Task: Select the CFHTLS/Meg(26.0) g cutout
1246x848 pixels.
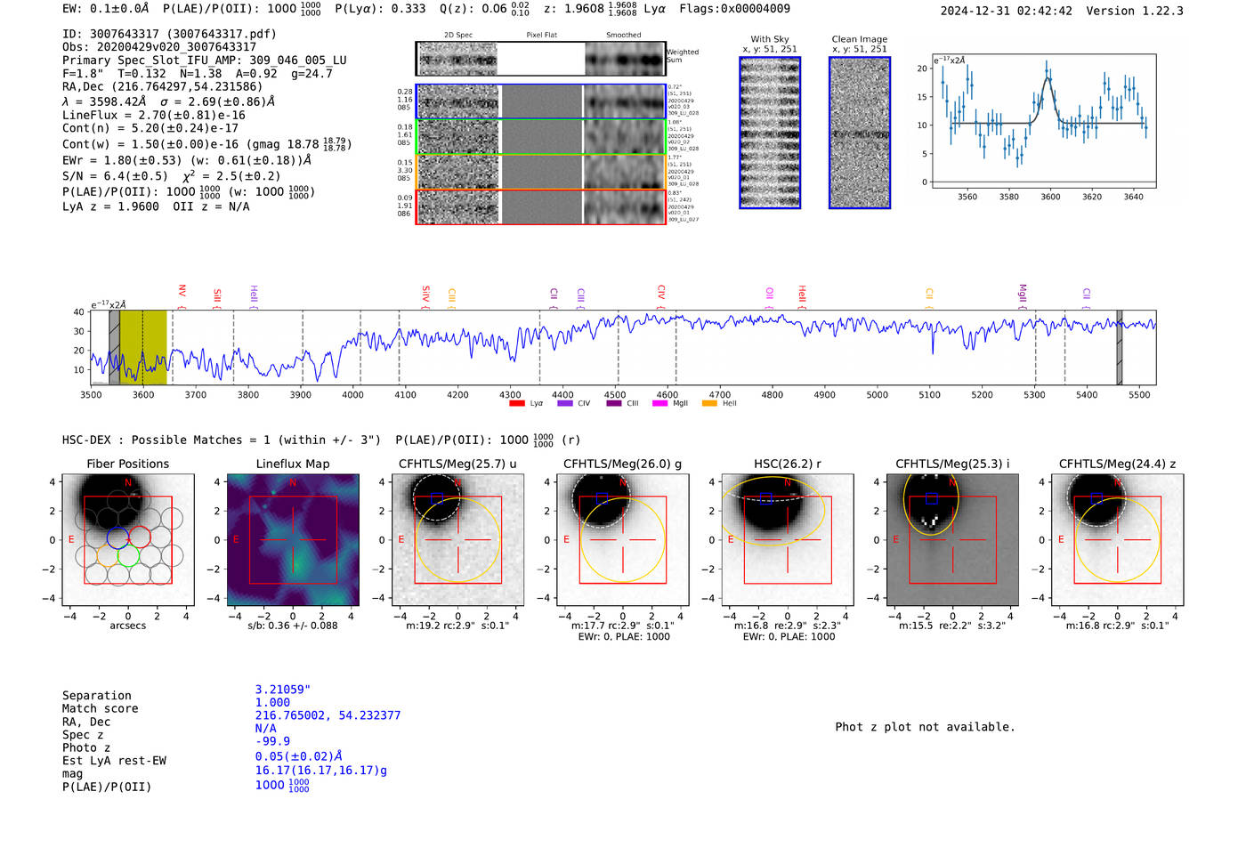Action: coord(623,539)
